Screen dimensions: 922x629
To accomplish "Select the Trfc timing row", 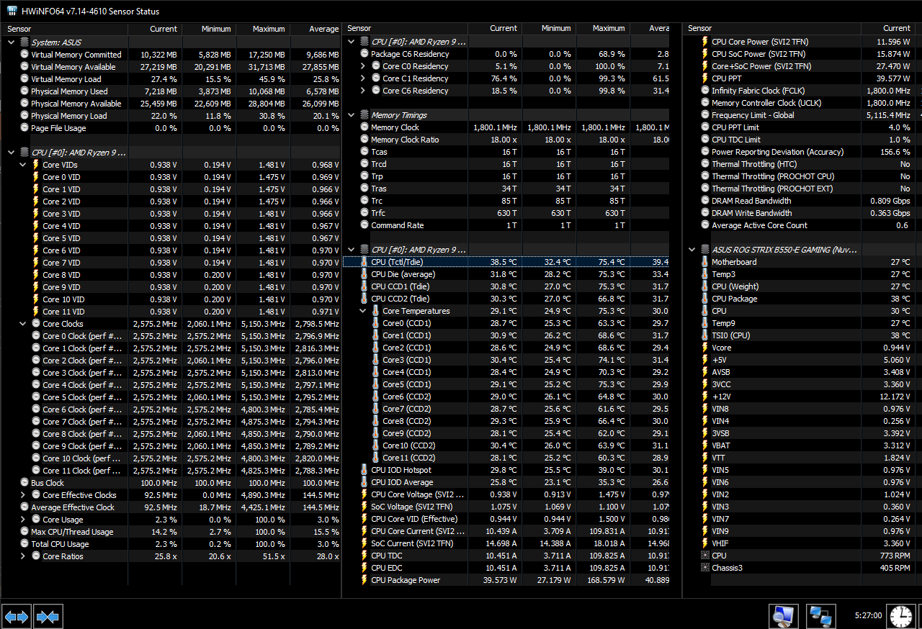I will pos(506,213).
